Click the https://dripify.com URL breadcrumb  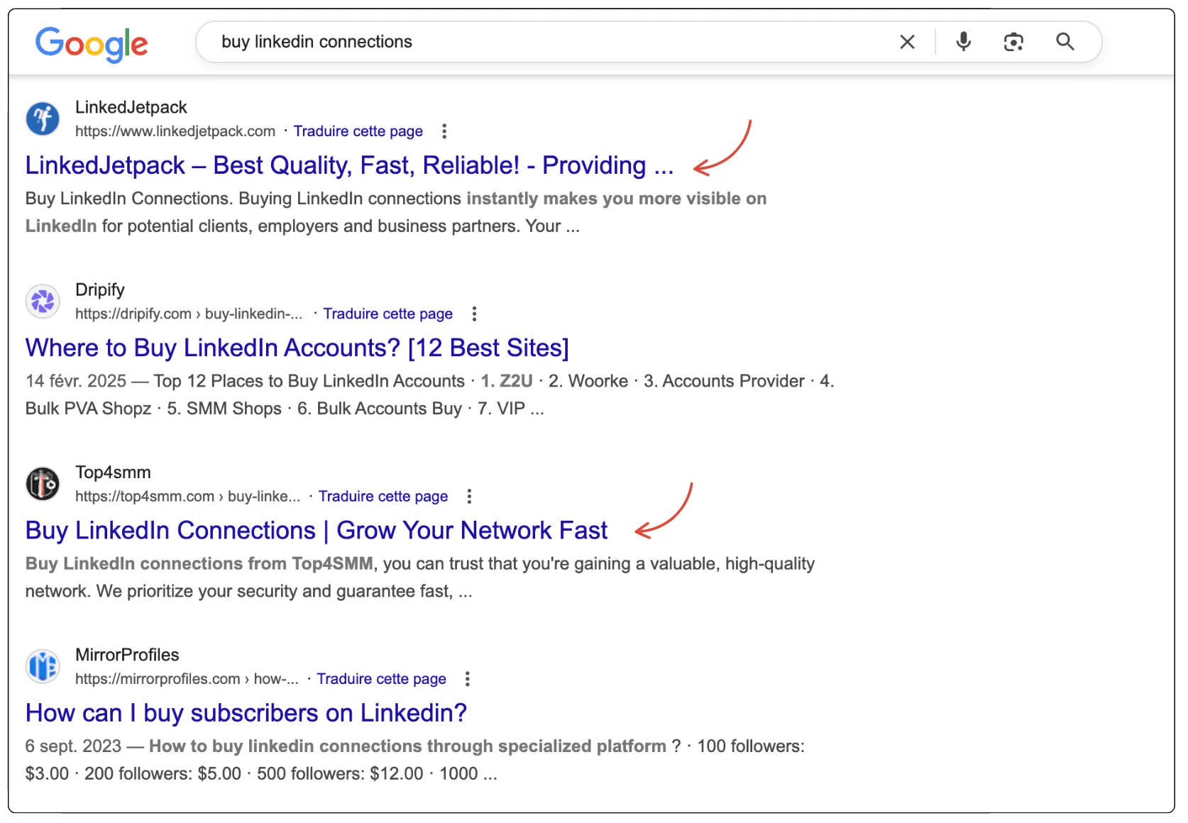[x=189, y=314]
